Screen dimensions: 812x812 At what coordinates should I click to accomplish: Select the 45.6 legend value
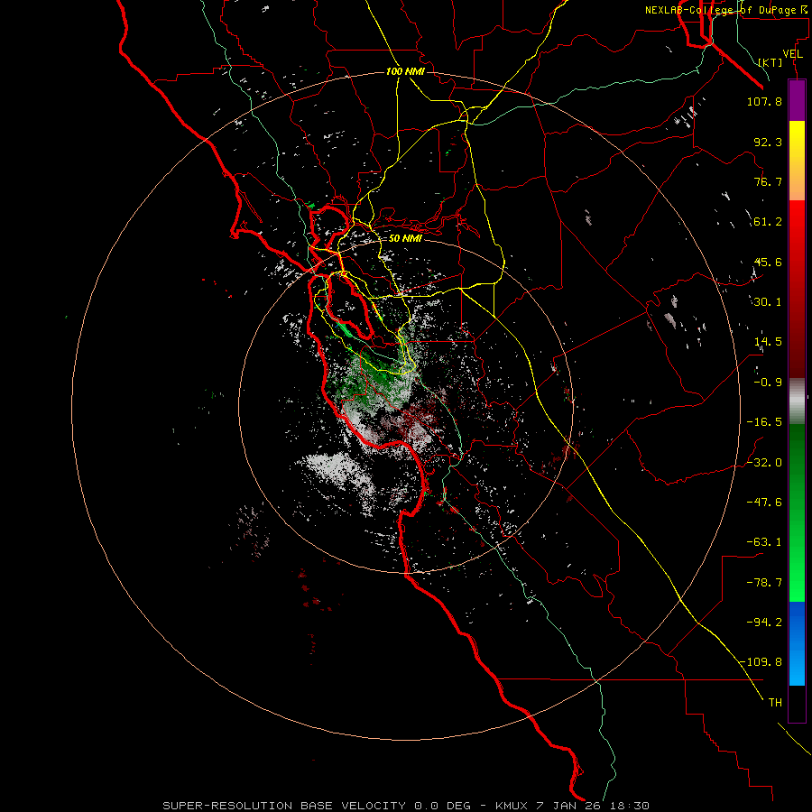(768, 262)
